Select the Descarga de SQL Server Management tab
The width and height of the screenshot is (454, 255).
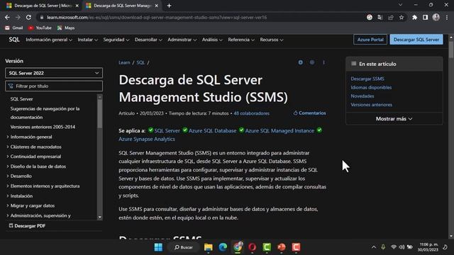pyautogui.click(x=121, y=6)
